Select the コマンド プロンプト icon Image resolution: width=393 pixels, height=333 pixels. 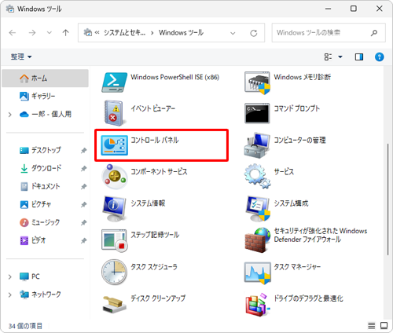coord(257,113)
